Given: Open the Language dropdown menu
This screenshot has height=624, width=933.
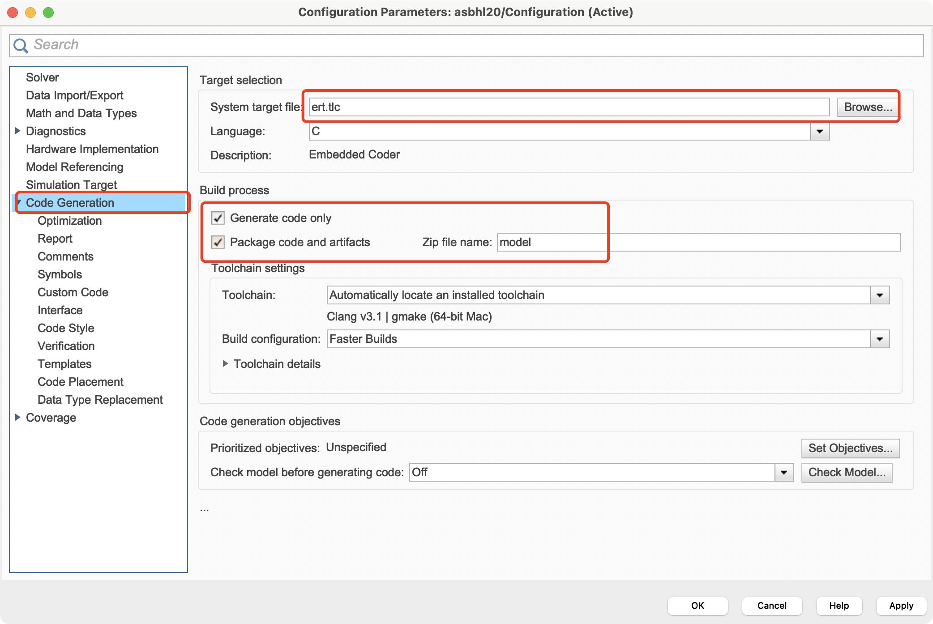Looking at the screenshot, I should 822,132.
